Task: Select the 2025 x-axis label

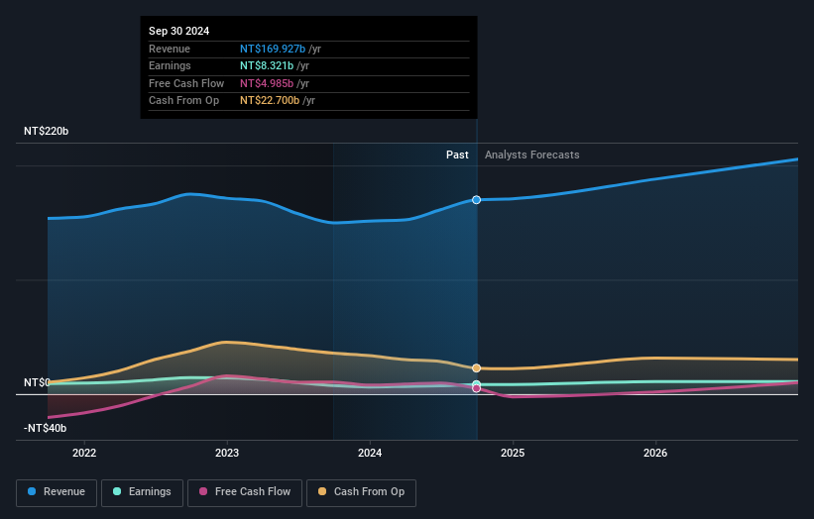Action: pyautogui.click(x=513, y=453)
